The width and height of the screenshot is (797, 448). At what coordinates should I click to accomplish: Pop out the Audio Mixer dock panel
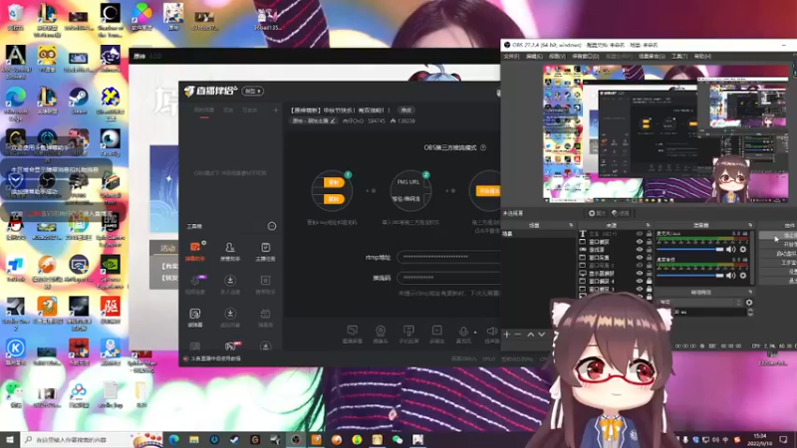[x=750, y=225]
